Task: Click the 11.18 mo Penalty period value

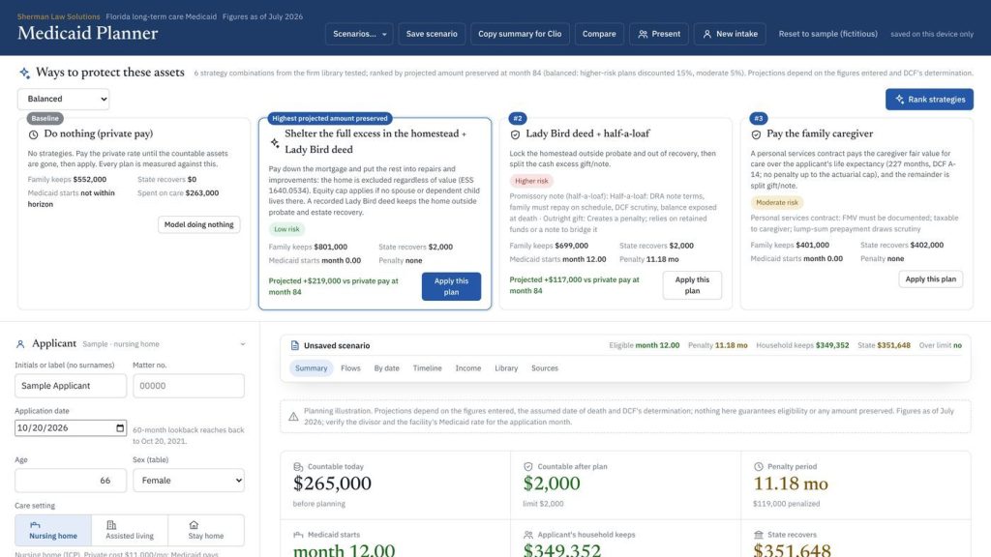Action: [x=791, y=484]
